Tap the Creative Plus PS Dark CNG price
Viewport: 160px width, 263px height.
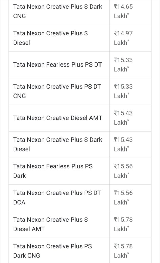[123, 251]
